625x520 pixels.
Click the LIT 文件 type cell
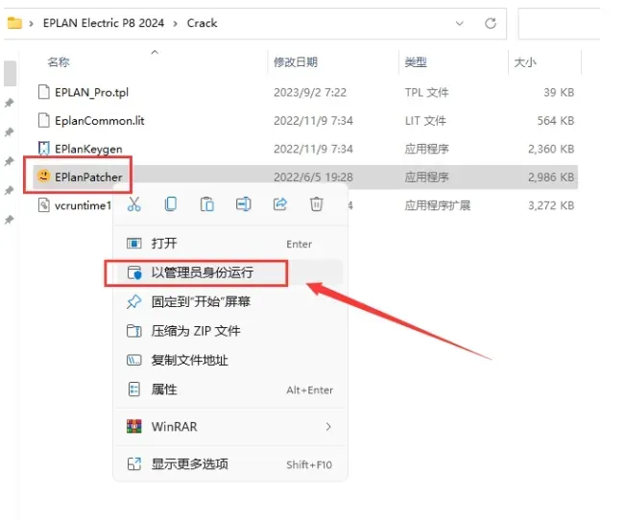coord(425,121)
